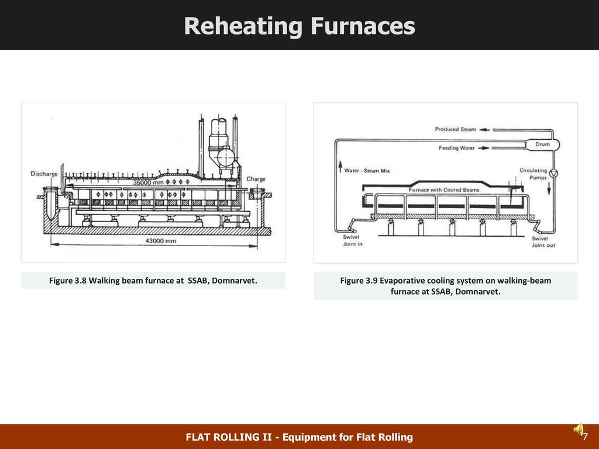
Task: Click the Produced Steam label
Action: click(x=455, y=129)
